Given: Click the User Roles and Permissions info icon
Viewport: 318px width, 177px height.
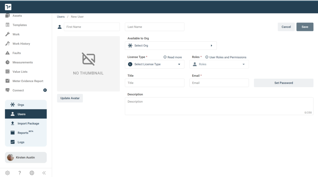Looking at the screenshot, I should point(207,57).
